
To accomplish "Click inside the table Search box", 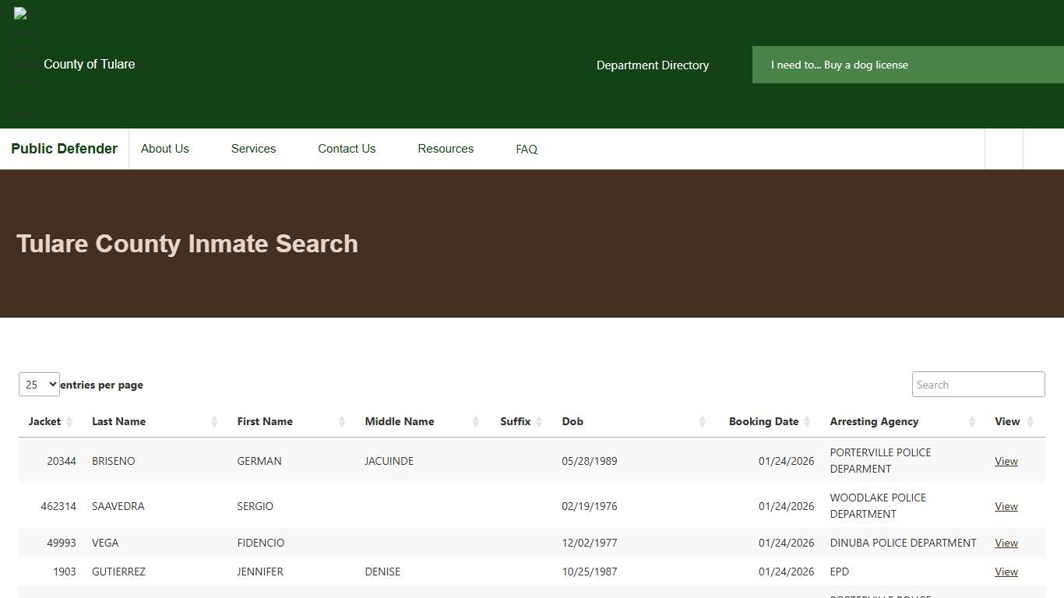I will click(x=978, y=384).
